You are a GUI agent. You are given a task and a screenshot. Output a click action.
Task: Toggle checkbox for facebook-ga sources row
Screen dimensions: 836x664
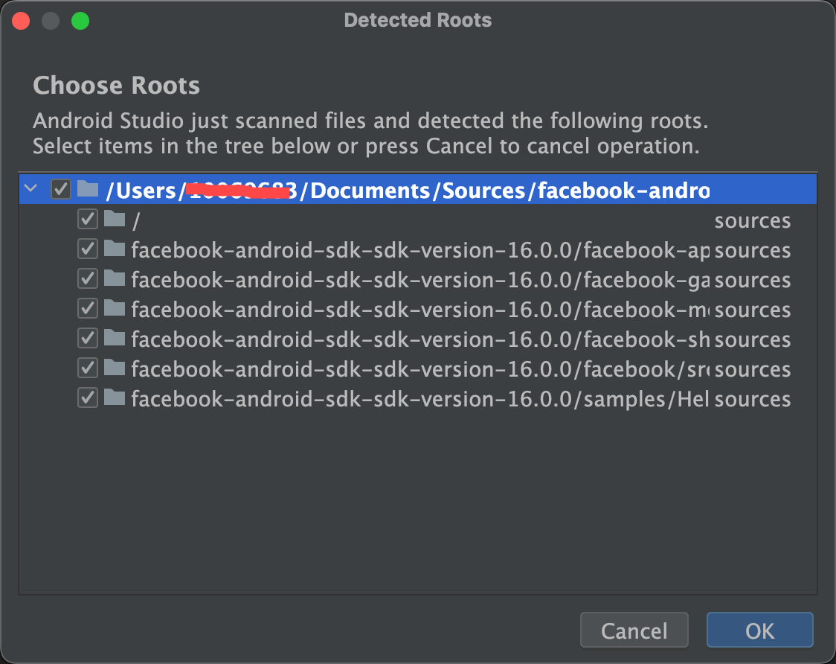[x=88, y=278]
